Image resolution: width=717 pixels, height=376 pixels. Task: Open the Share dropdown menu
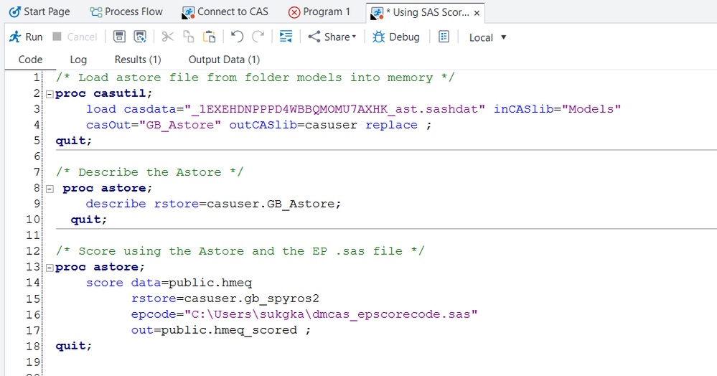click(332, 37)
